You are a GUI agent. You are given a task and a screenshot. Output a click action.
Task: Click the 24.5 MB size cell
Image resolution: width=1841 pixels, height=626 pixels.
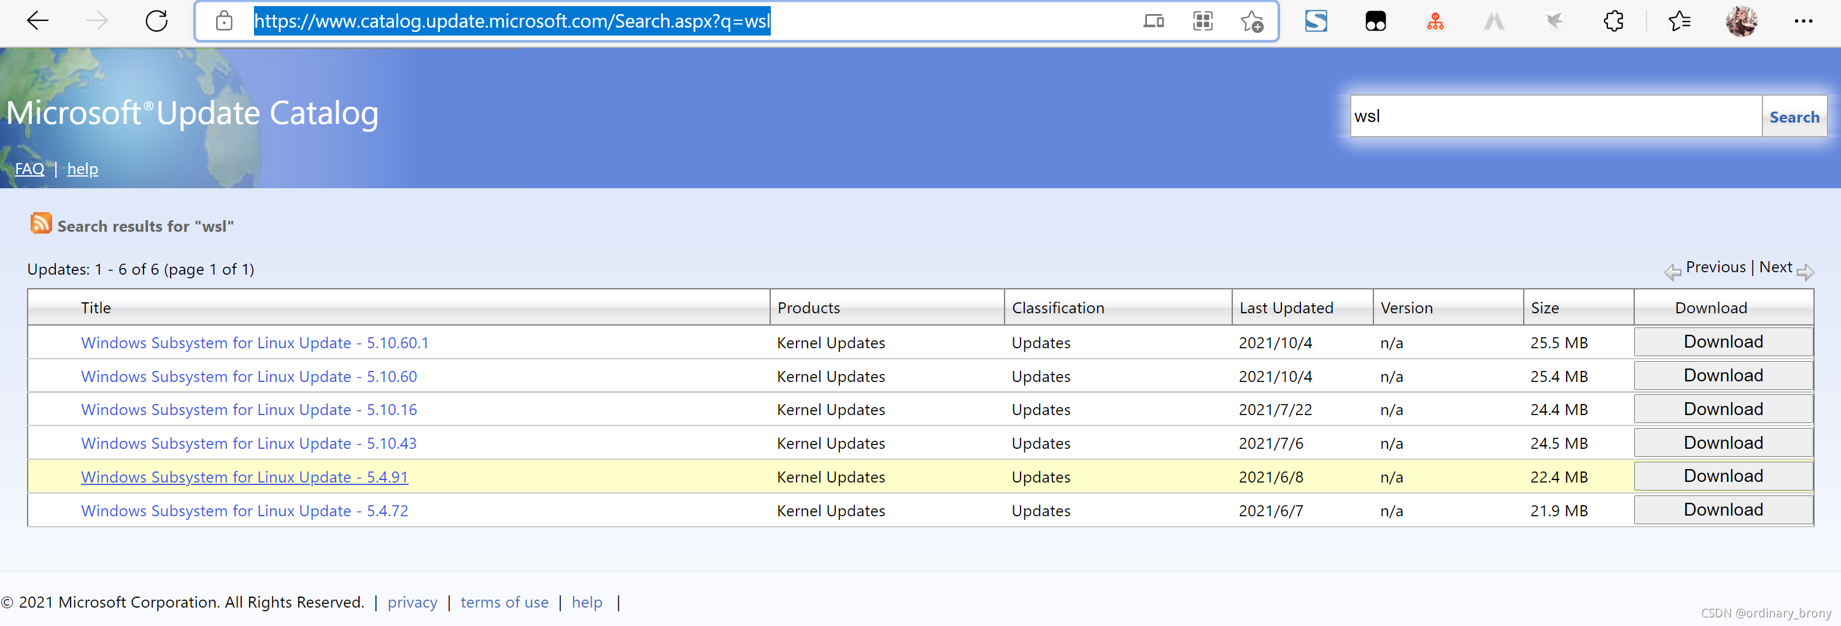[x=1559, y=443]
